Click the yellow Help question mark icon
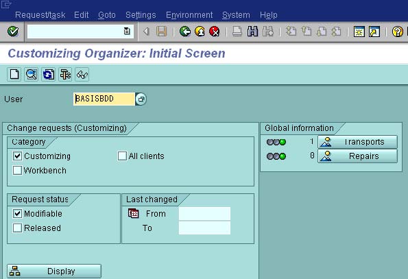 tap(397, 32)
